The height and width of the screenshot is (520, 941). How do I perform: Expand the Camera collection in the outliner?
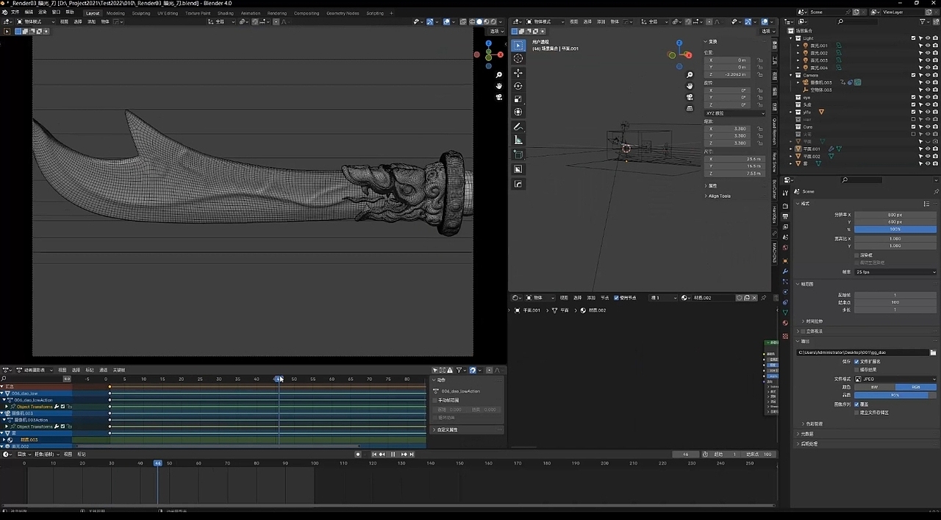click(x=792, y=75)
